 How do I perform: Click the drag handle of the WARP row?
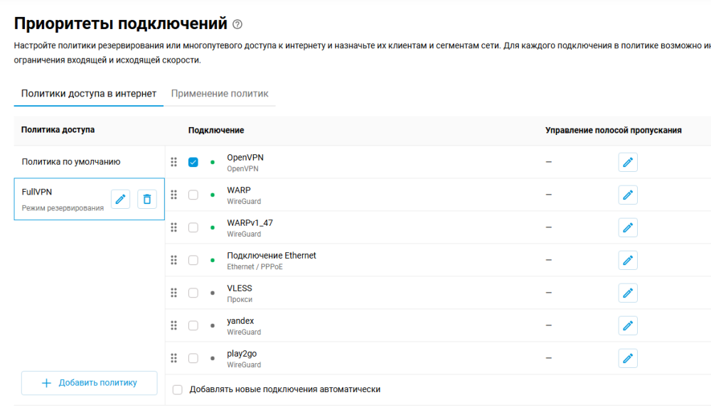pyautogui.click(x=173, y=195)
